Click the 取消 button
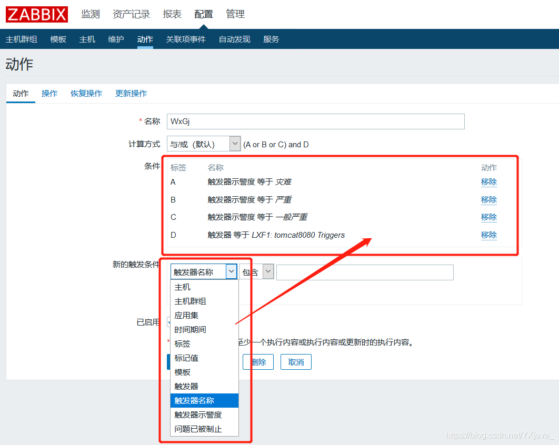The width and height of the screenshot is (559, 445). point(296,362)
